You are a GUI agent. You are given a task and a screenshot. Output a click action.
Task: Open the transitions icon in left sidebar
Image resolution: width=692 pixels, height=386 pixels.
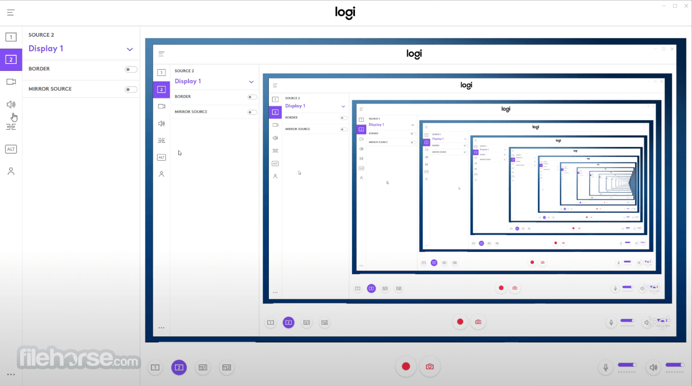(x=11, y=127)
